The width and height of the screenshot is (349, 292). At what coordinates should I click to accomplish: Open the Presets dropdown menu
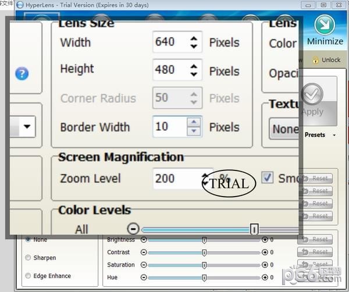coord(320,135)
